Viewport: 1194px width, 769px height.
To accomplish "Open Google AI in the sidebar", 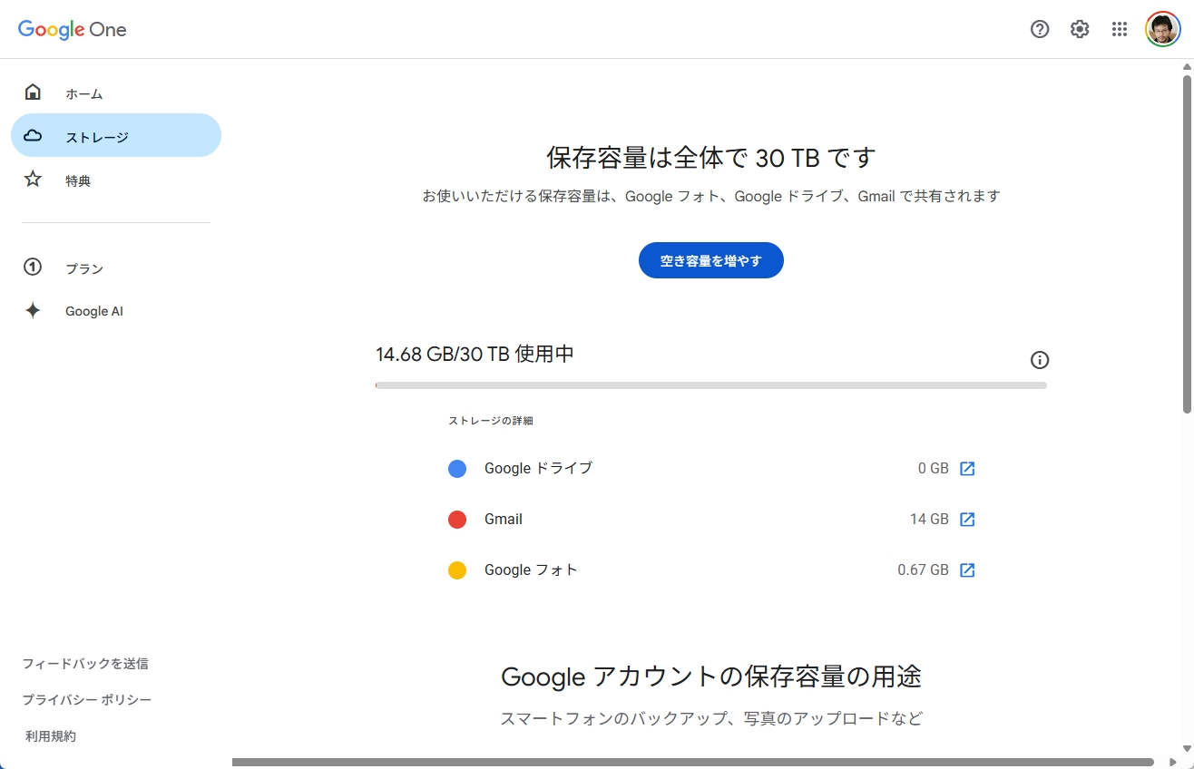I will tap(116, 311).
